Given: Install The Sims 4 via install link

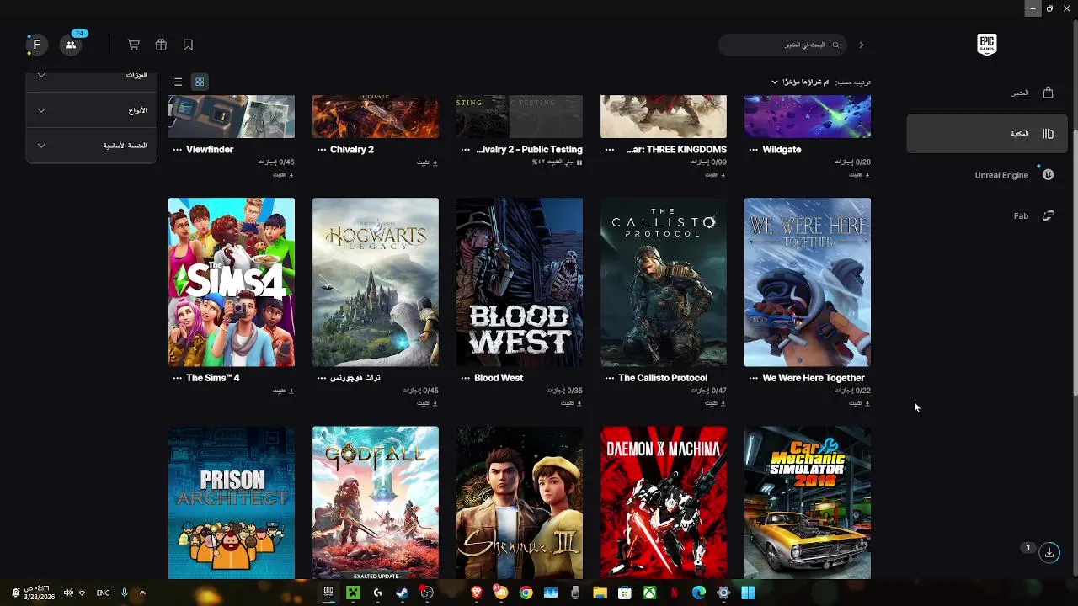Looking at the screenshot, I should [283, 391].
